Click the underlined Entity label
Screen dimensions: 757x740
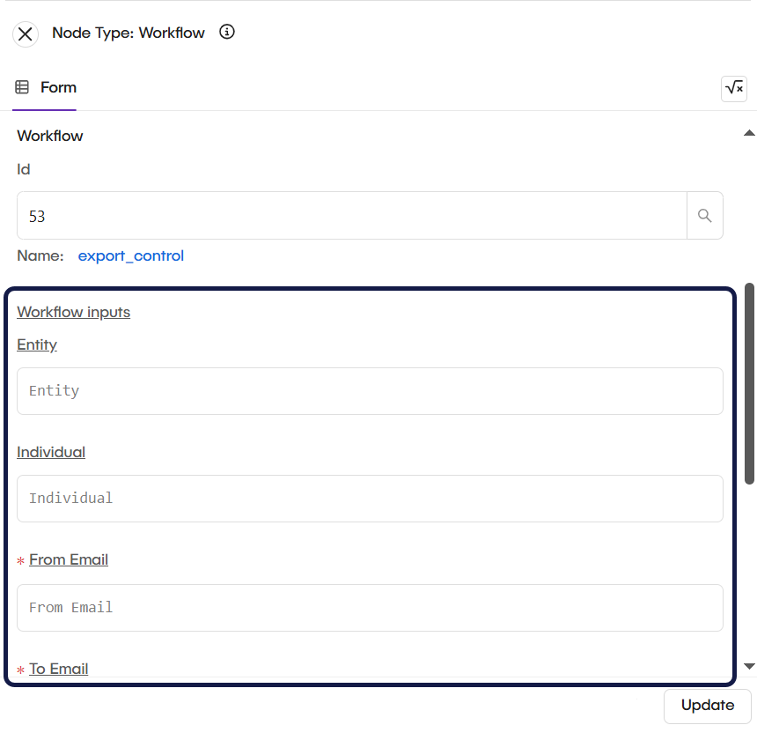[37, 344]
